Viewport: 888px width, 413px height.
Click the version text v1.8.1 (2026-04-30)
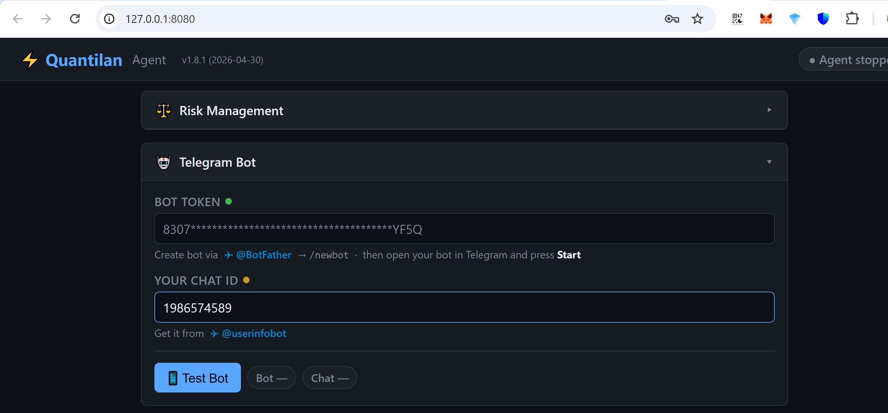pyautogui.click(x=222, y=60)
